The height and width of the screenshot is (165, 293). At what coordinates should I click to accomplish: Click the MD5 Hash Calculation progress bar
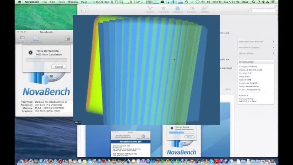tap(46, 60)
